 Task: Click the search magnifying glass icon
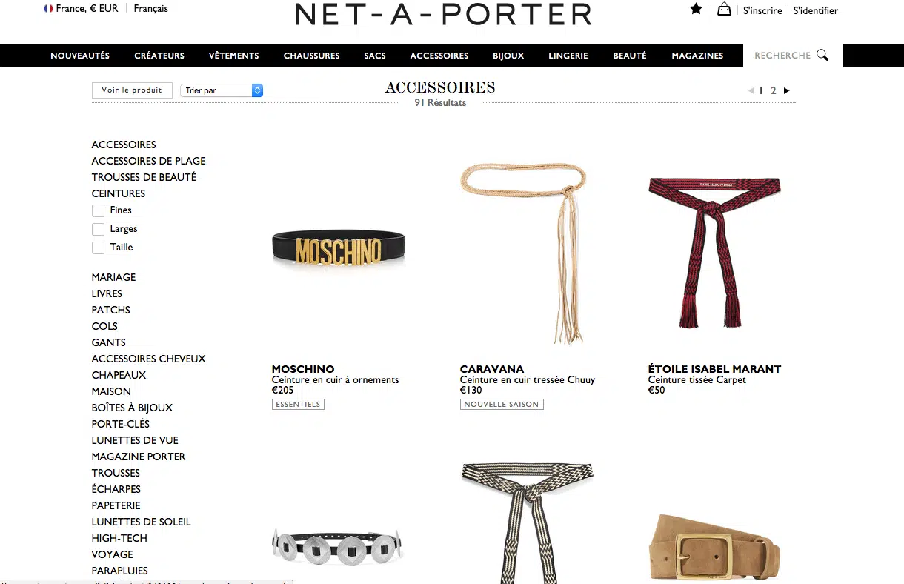[x=822, y=55]
